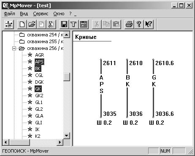Select the K2 curve in tree
The image size is (195, 156).
tap(38, 136)
